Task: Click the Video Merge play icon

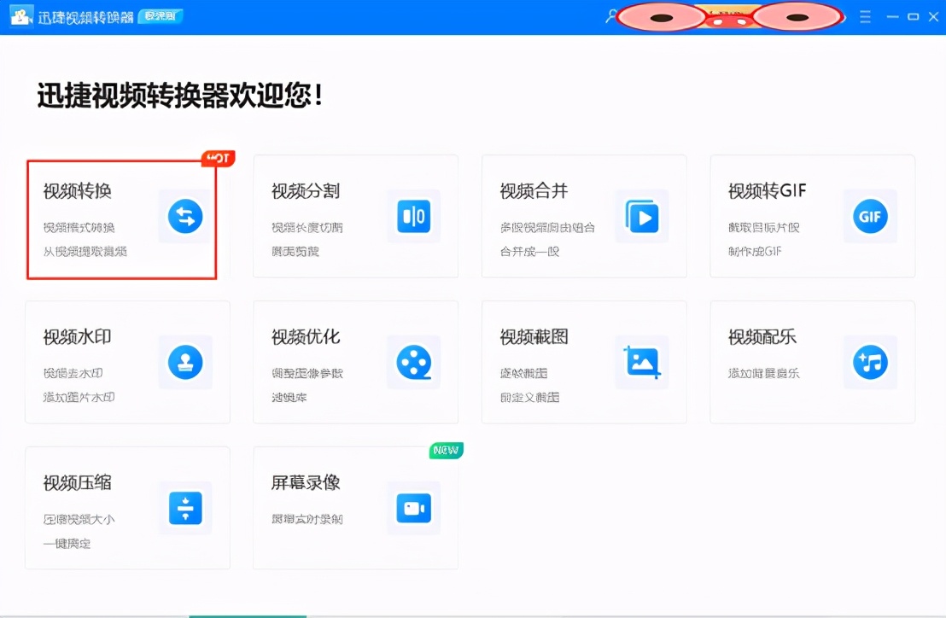Action: pyautogui.click(x=642, y=217)
